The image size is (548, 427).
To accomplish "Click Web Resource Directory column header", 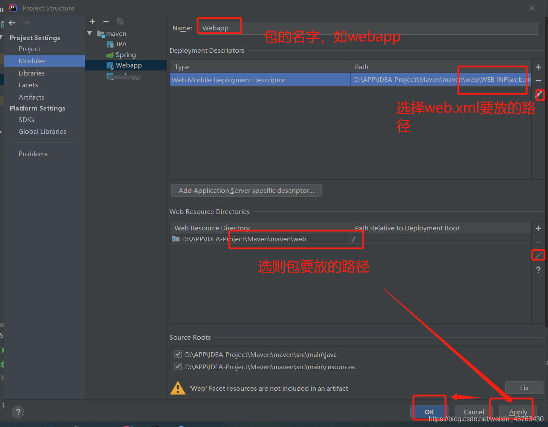I will point(260,228).
